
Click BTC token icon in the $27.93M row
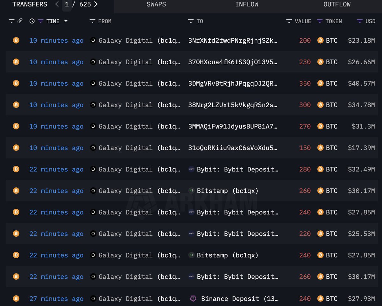point(320,298)
